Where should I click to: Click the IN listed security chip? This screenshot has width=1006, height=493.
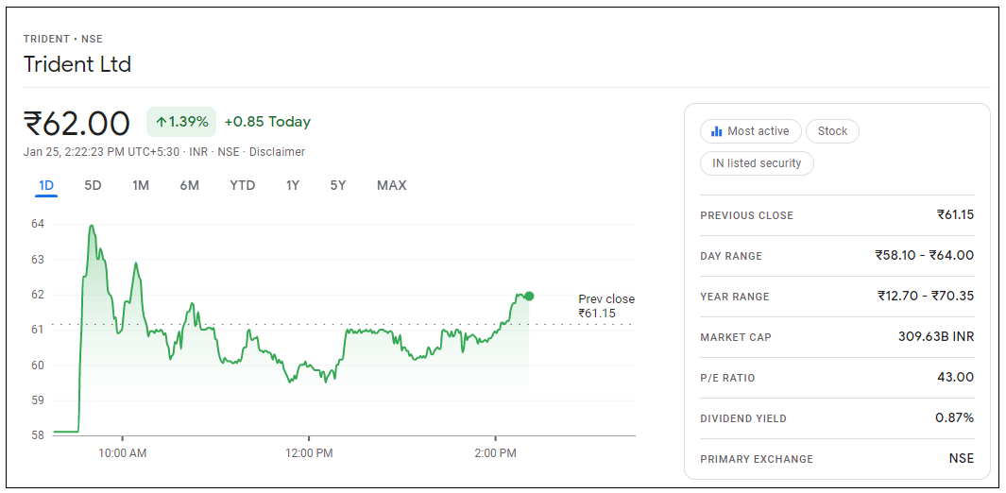click(757, 162)
